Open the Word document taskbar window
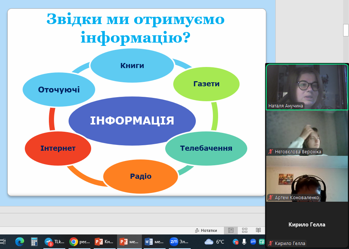Viewport: 349px width, 249px height. [x=155, y=242]
